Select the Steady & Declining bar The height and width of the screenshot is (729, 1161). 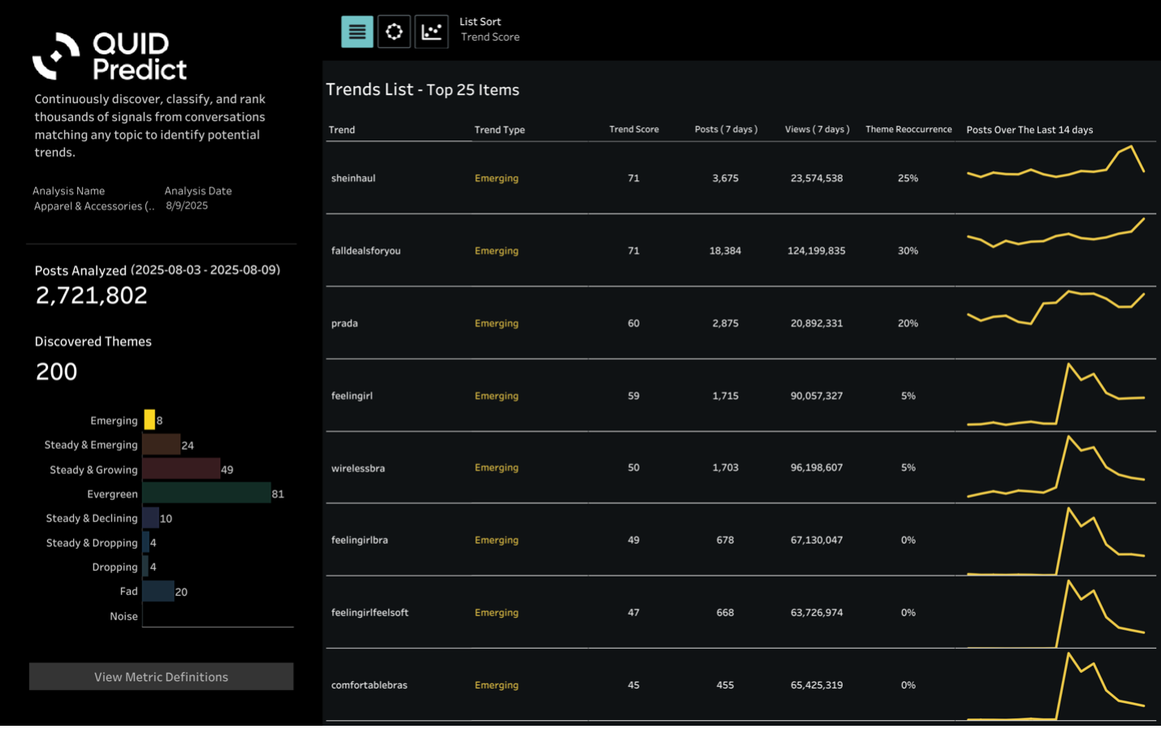(x=151, y=517)
